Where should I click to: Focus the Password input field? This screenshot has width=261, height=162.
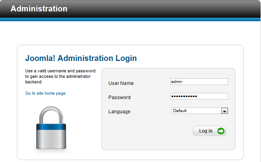point(199,96)
